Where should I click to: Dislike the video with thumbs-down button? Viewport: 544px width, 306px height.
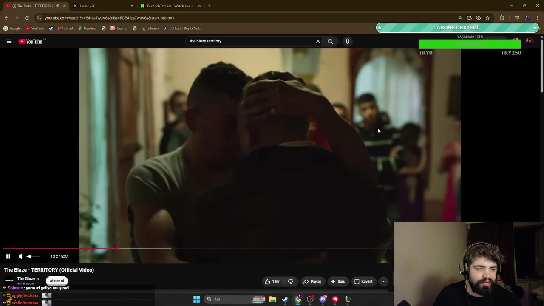click(x=291, y=281)
